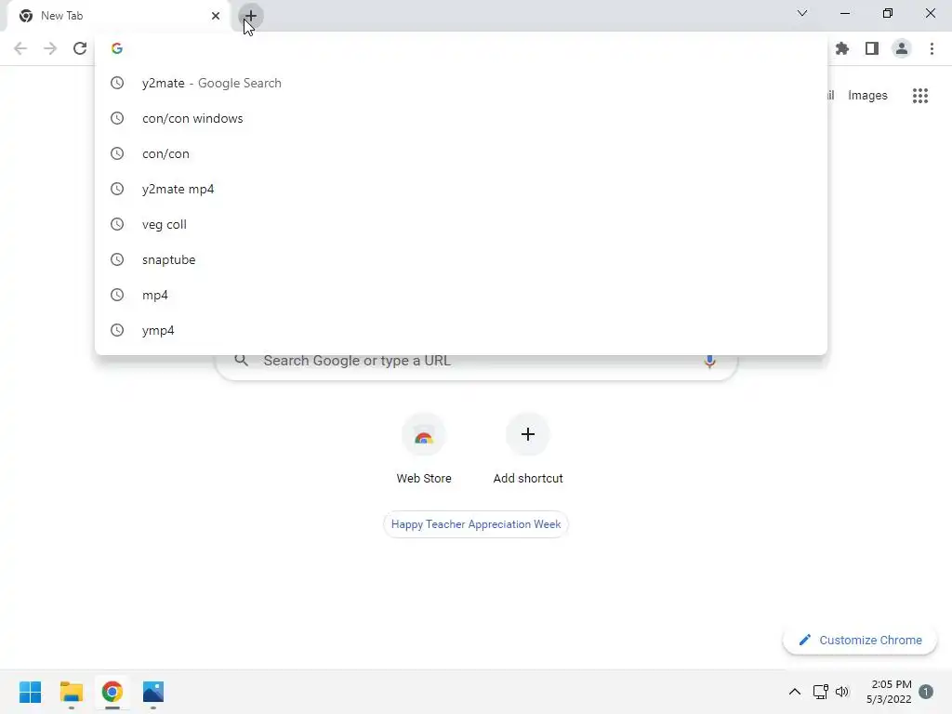Click the Google icon in address bar
The height and width of the screenshot is (714, 952).
[x=117, y=48]
